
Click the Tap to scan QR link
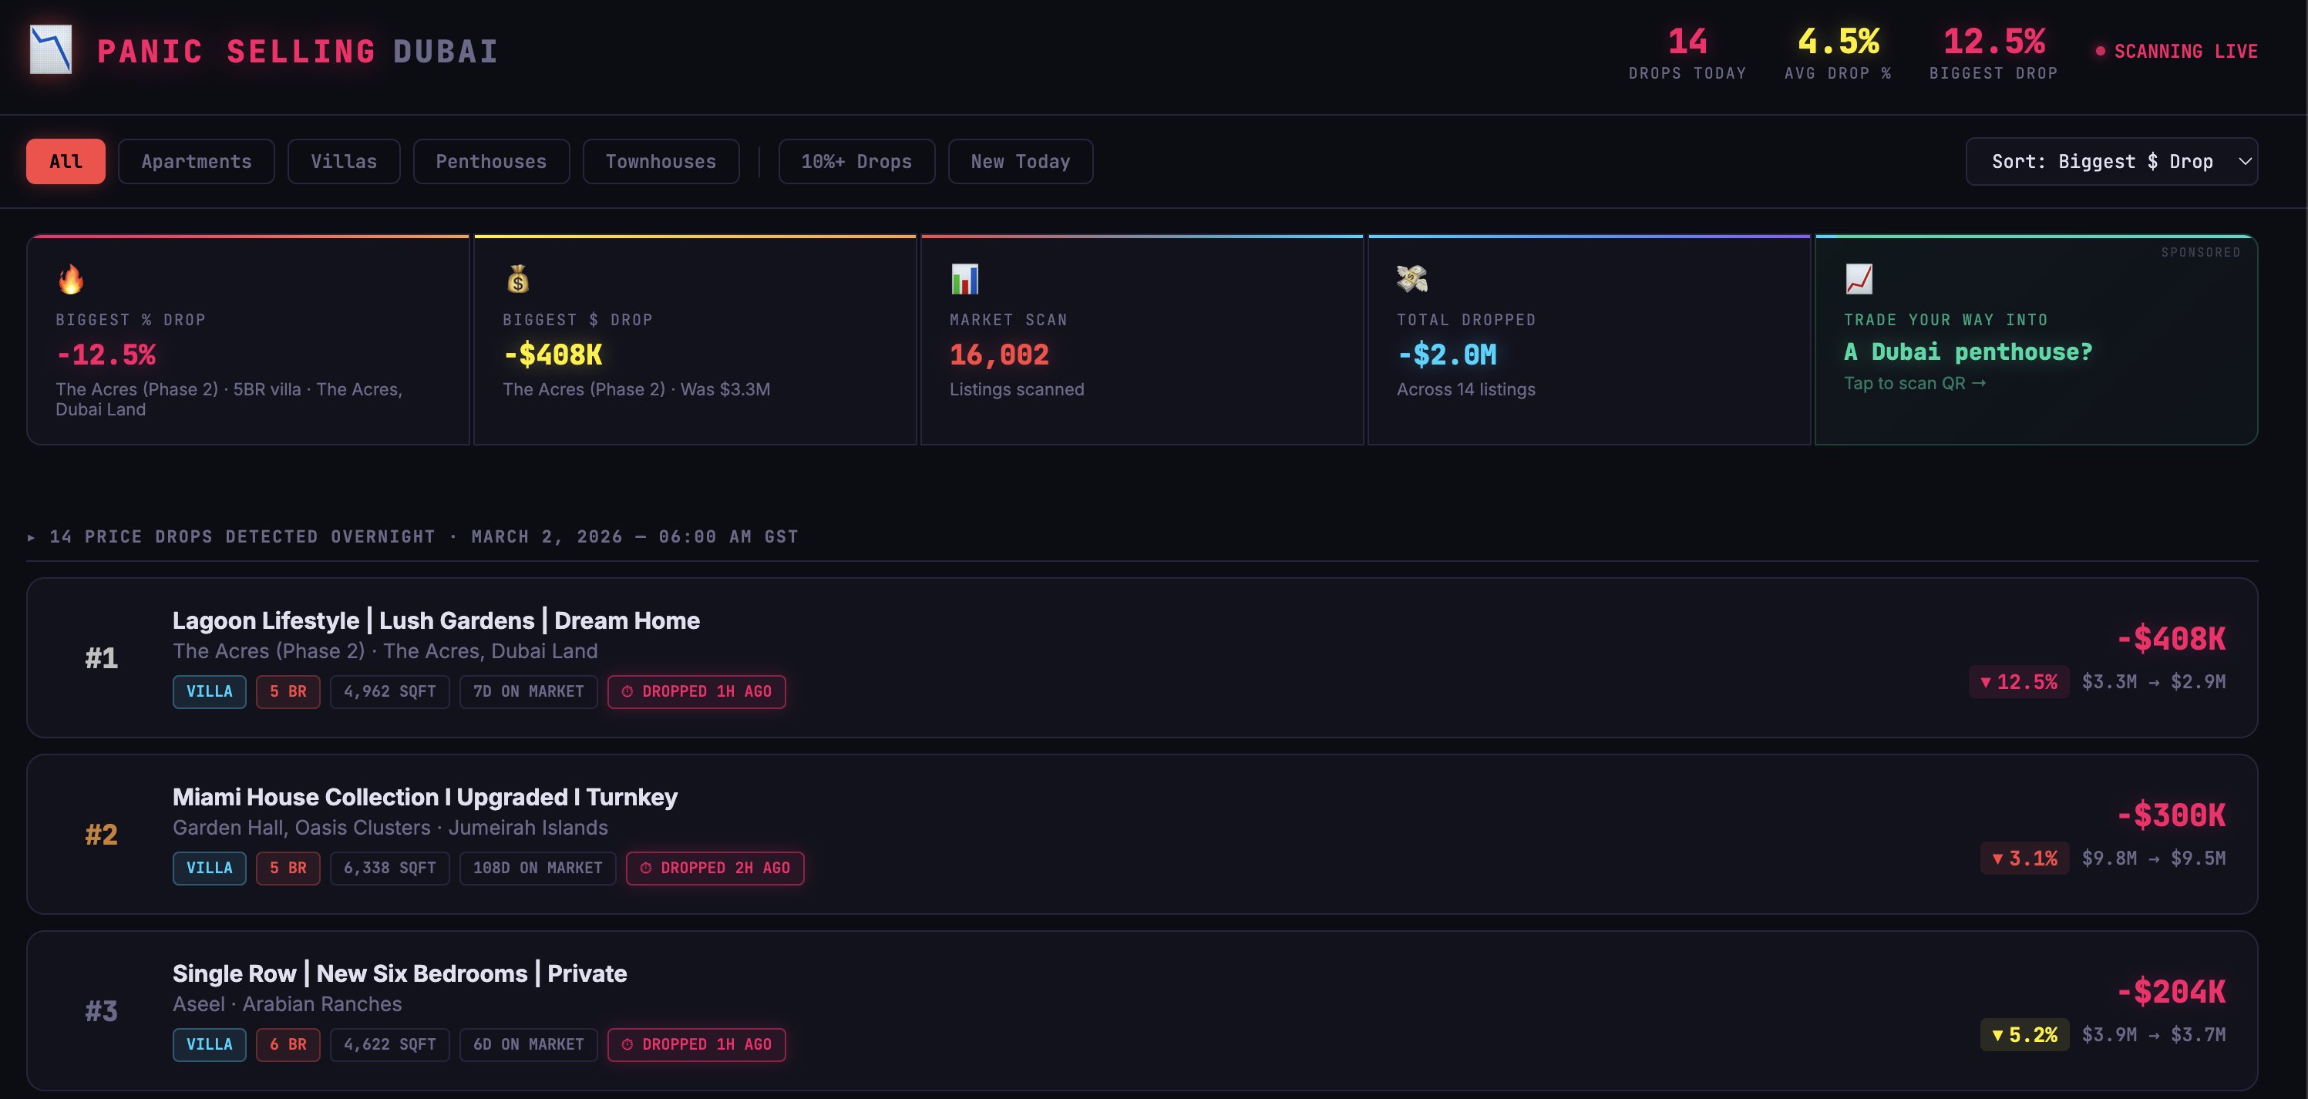pos(1914,383)
